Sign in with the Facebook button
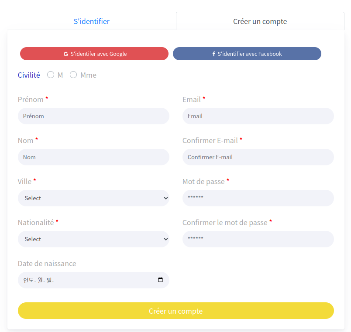This screenshot has width=351, height=332. [247, 54]
